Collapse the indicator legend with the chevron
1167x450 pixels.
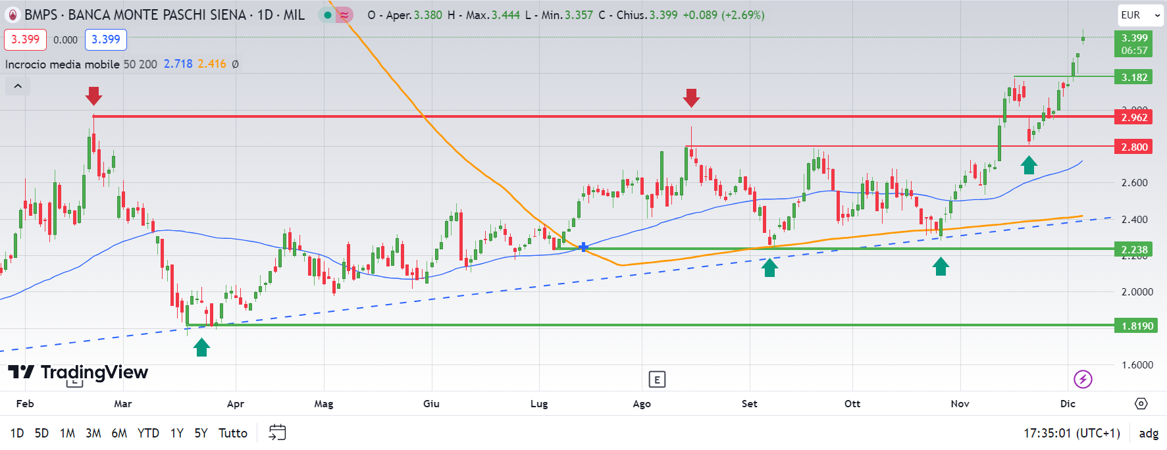[x=18, y=86]
